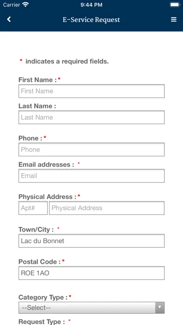Focus the Last Name input field
The image size is (183, 325).
[x=91, y=117]
